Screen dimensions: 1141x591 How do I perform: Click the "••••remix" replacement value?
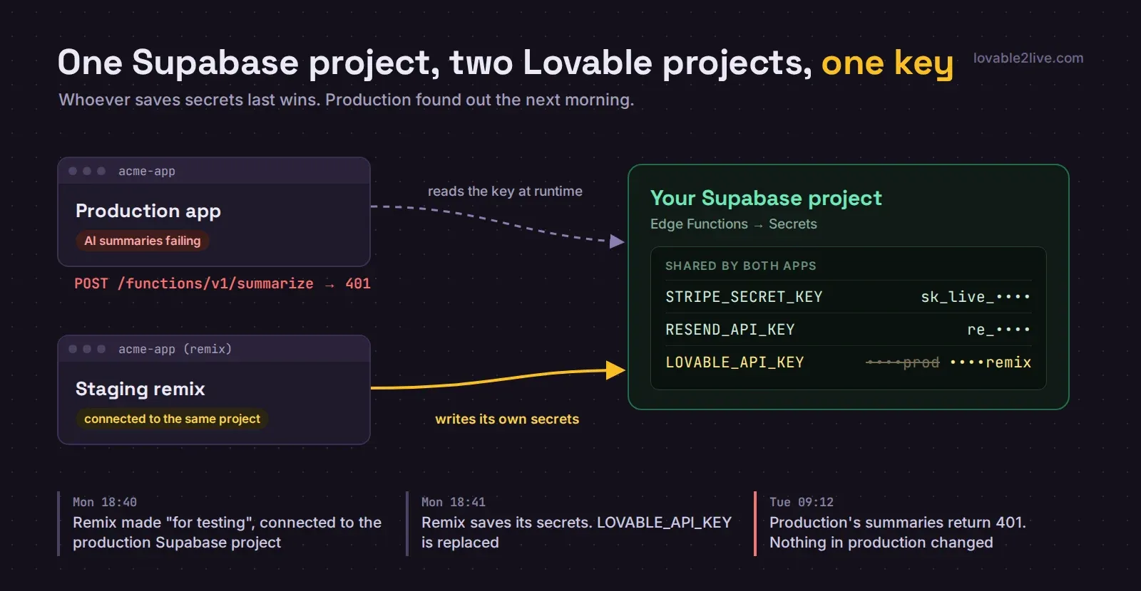(x=991, y=362)
